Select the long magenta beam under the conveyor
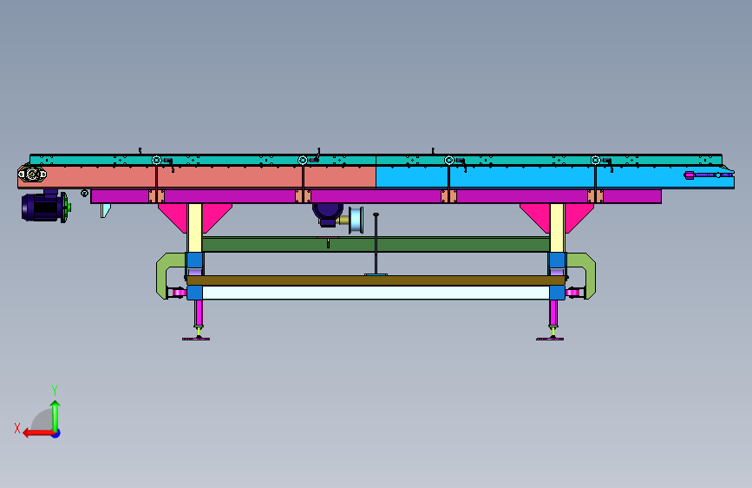752x488 pixels. pos(376,196)
